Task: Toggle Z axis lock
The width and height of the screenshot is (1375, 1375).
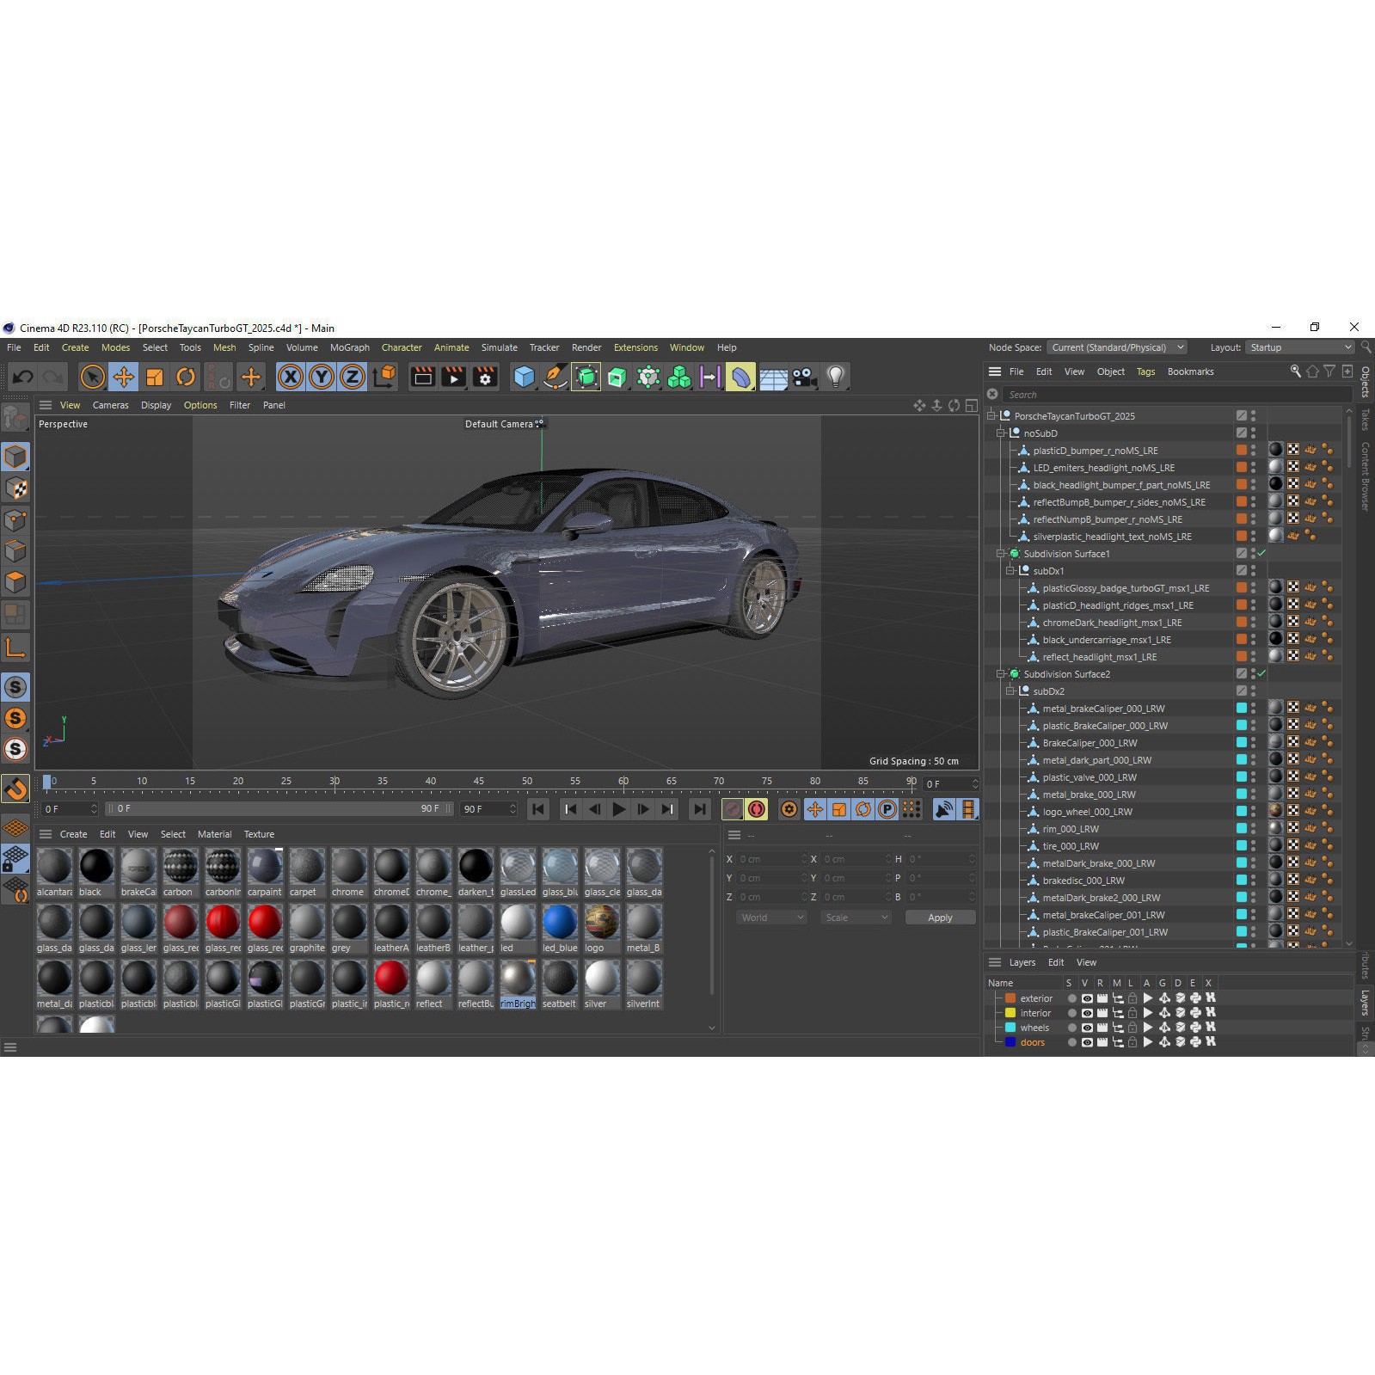Action: tap(353, 377)
